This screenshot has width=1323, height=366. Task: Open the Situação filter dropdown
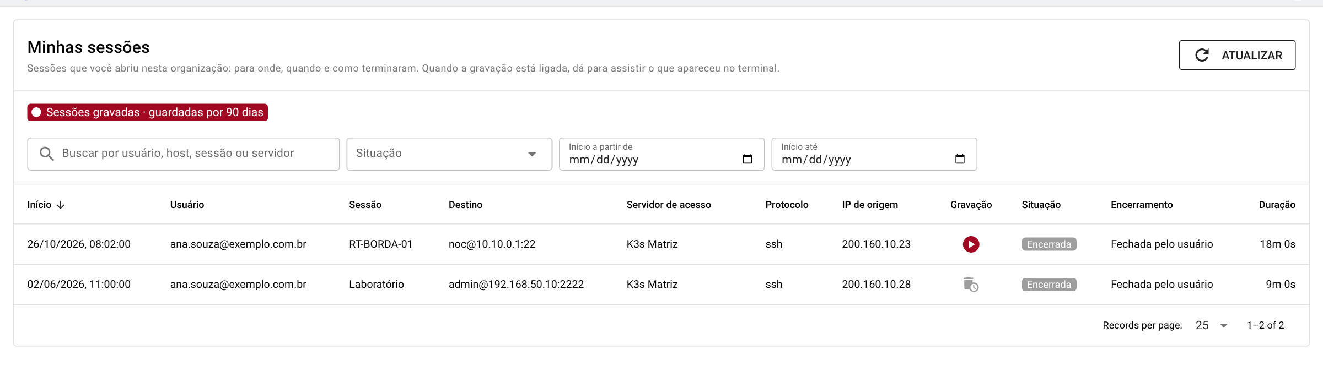tap(449, 154)
